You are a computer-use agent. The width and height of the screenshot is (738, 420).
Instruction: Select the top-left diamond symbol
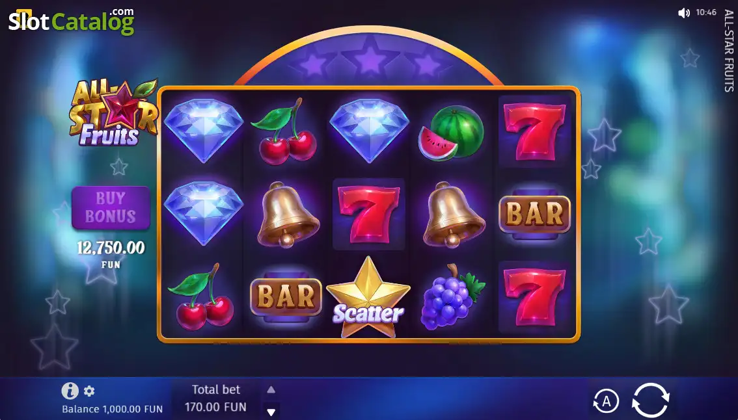point(203,131)
